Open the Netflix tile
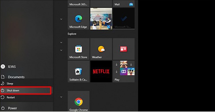The width and height of the screenshot is (215, 112). pyautogui.click(x=101, y=71)
